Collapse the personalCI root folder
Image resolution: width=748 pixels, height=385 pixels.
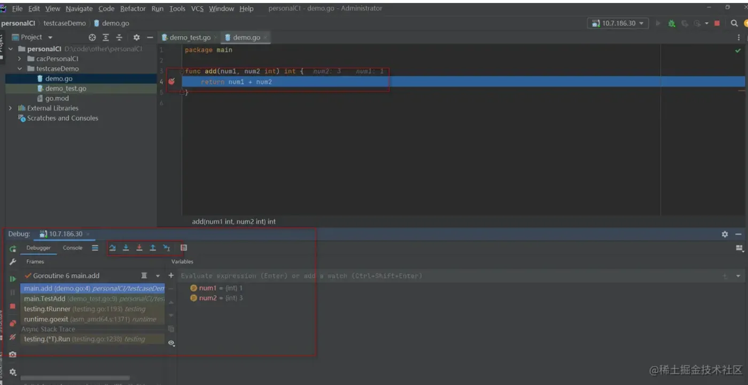(10, 49)
